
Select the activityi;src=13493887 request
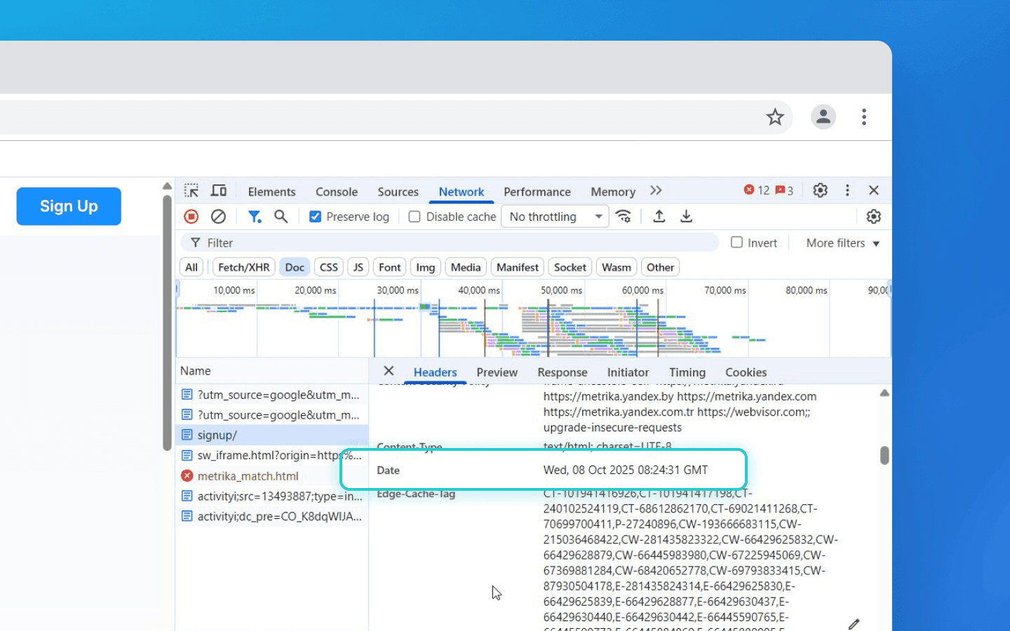pyautogui.click(x=271, y=496)
